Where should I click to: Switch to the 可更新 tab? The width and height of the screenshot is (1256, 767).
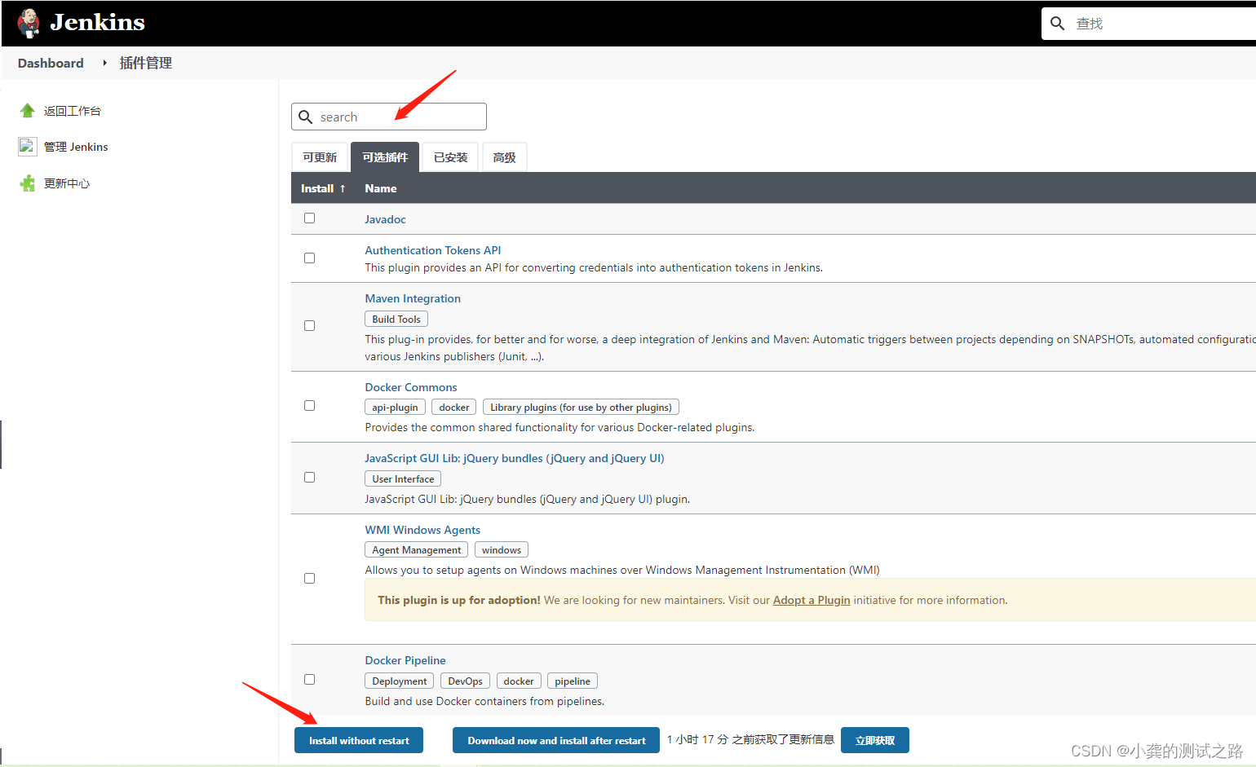[x=320, y=157]
